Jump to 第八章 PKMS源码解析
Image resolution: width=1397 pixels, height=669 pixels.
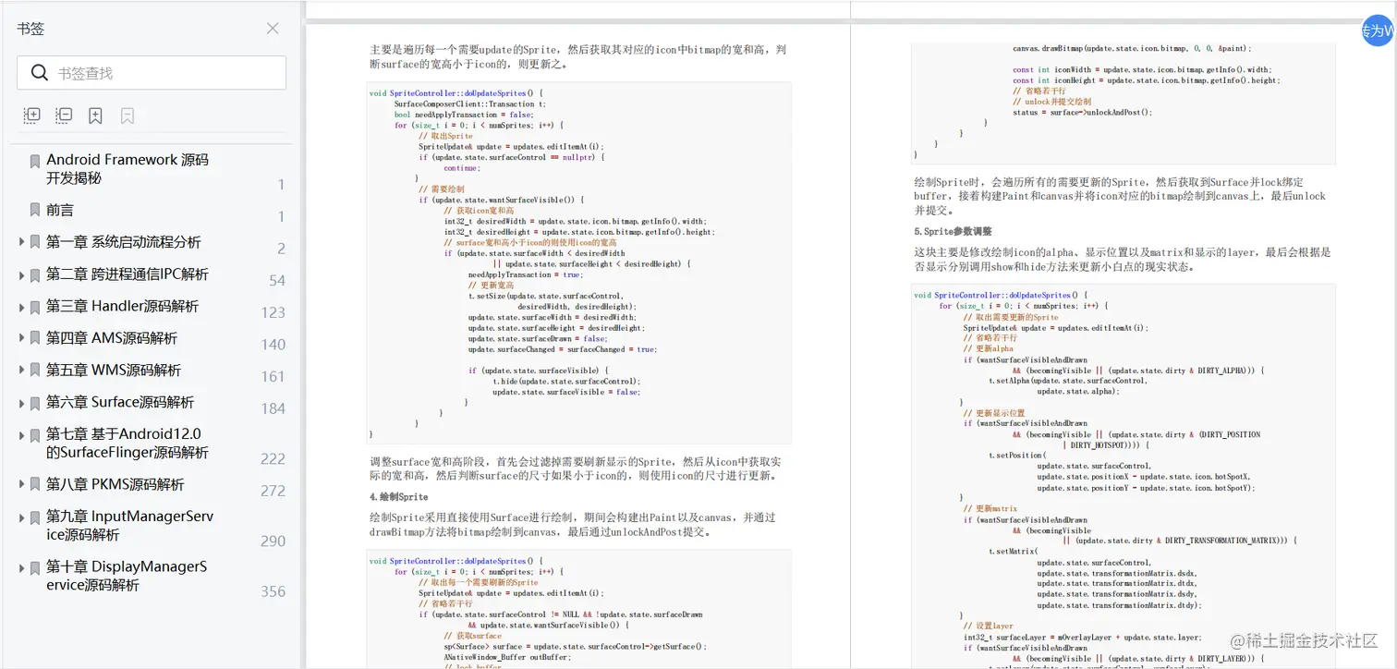[120, 483]
